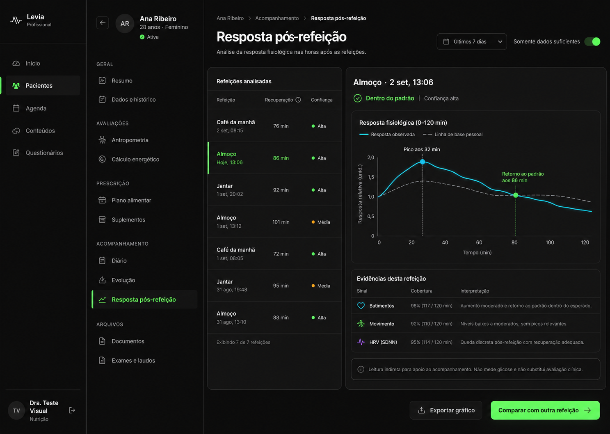Click Comparar com outra refeição button
The height and width of the screenshot is (434, 610).
(545, 410)
